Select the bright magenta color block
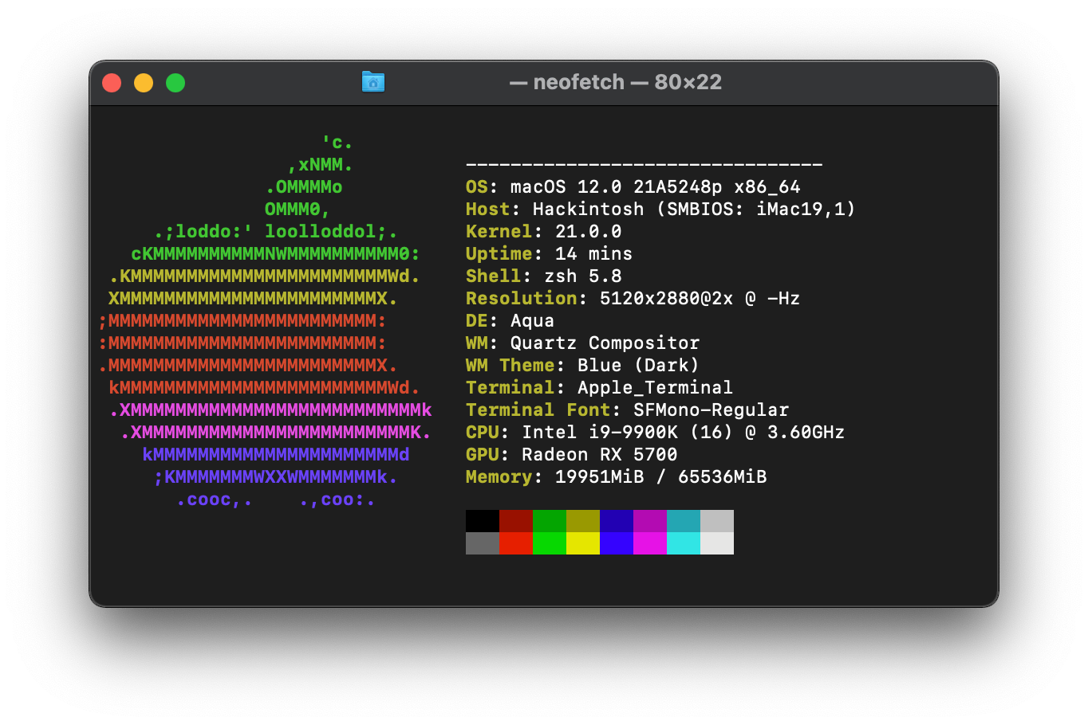This screenshot has height=725, width=1088. point(650,543)
